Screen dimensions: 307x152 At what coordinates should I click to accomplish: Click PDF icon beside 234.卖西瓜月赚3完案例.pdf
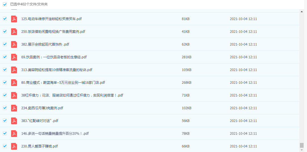(x=14, y=108)
